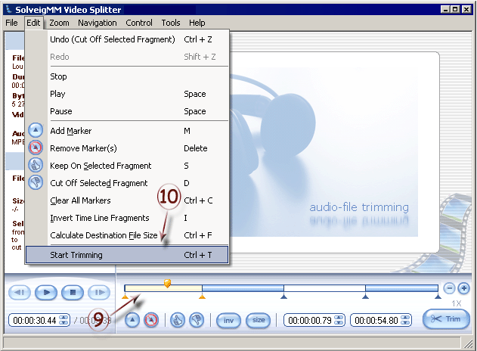Click thumbs-up Keep Fragment menu icon

pyautogui.click(x=36, y=165)
